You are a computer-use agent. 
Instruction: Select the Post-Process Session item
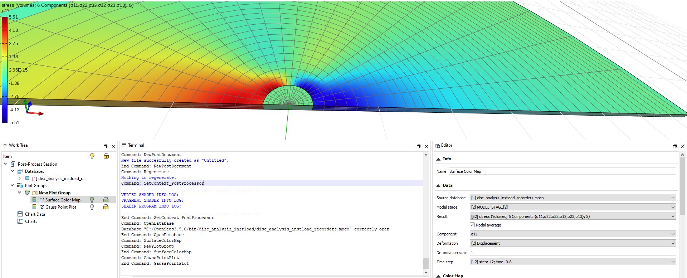[38, 164]
